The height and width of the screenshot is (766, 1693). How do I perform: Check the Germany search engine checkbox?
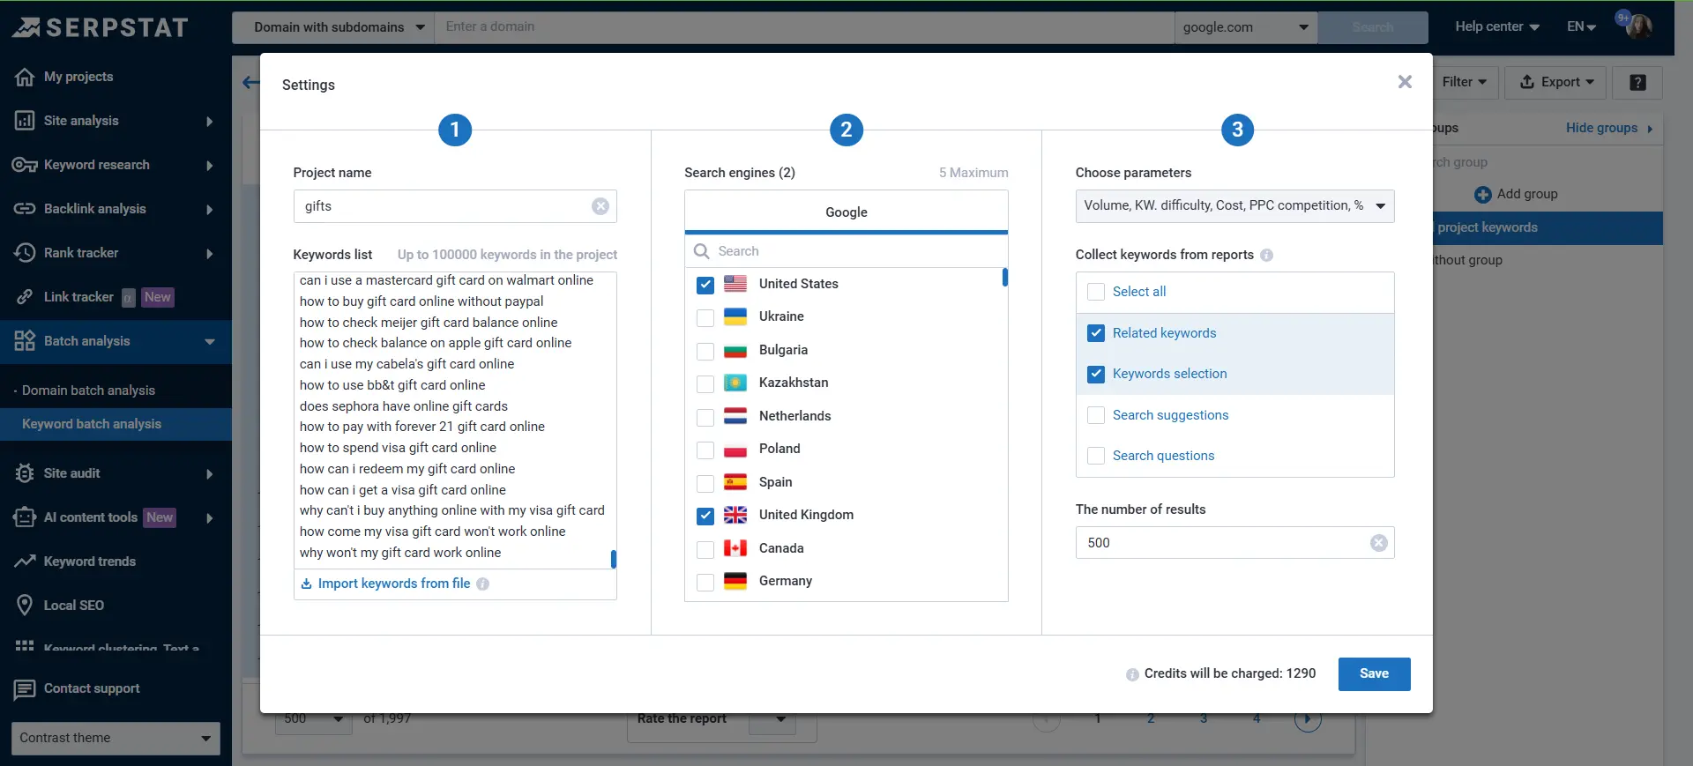[x=705, y=582]
